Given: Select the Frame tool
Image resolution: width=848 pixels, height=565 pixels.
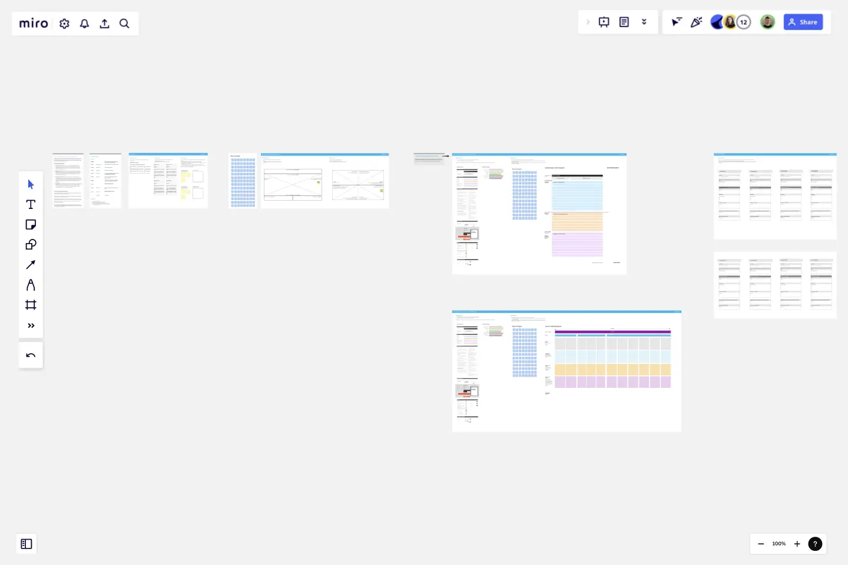Looking at the screenshot, I should 31,305.
